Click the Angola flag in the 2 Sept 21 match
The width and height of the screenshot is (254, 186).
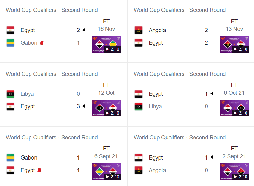138,170
